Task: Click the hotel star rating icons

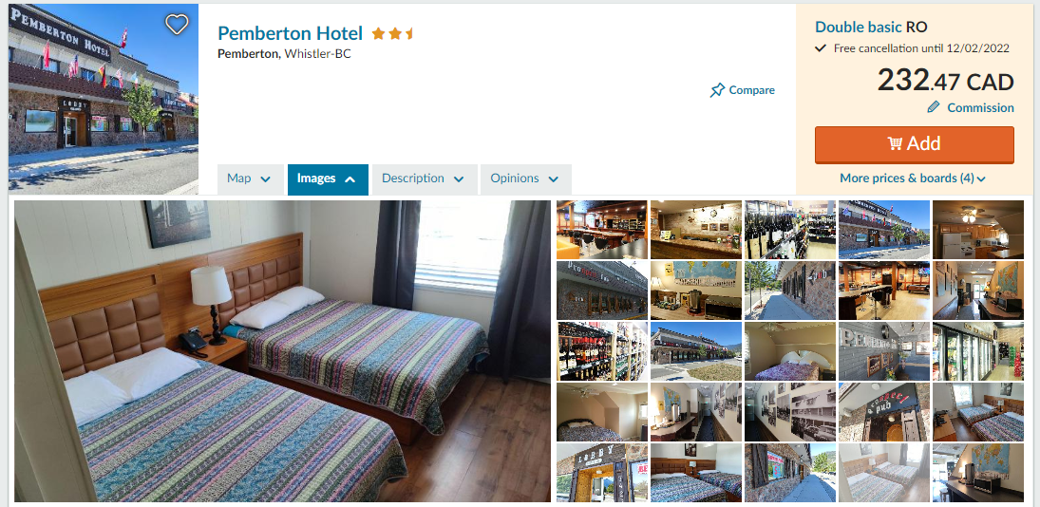Action: pyautogui.click(x=392, y=34)
